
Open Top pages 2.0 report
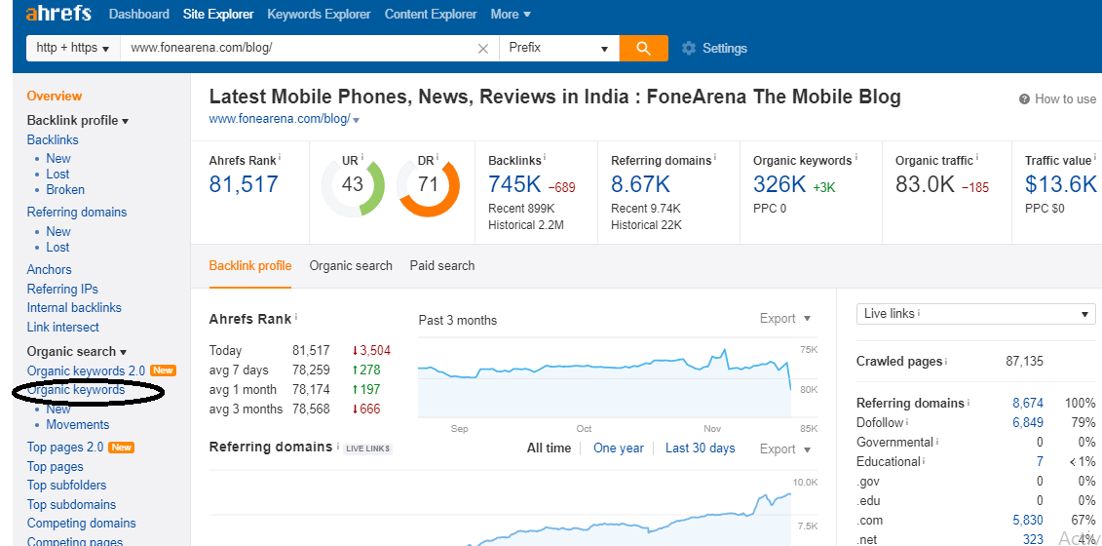(x=64, y=447)
